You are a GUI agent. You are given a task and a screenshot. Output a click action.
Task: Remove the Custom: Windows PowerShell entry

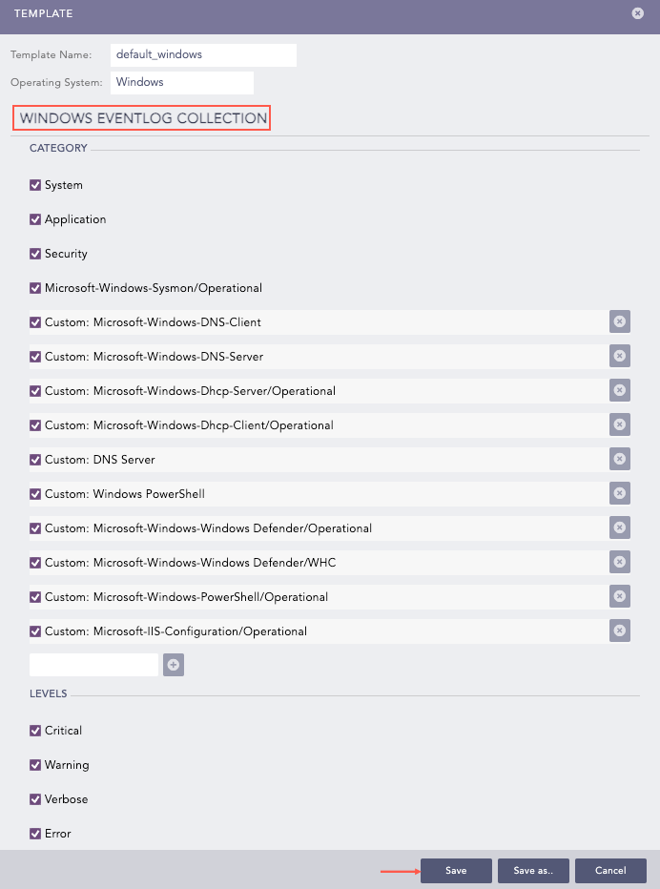tap(619, 494)
